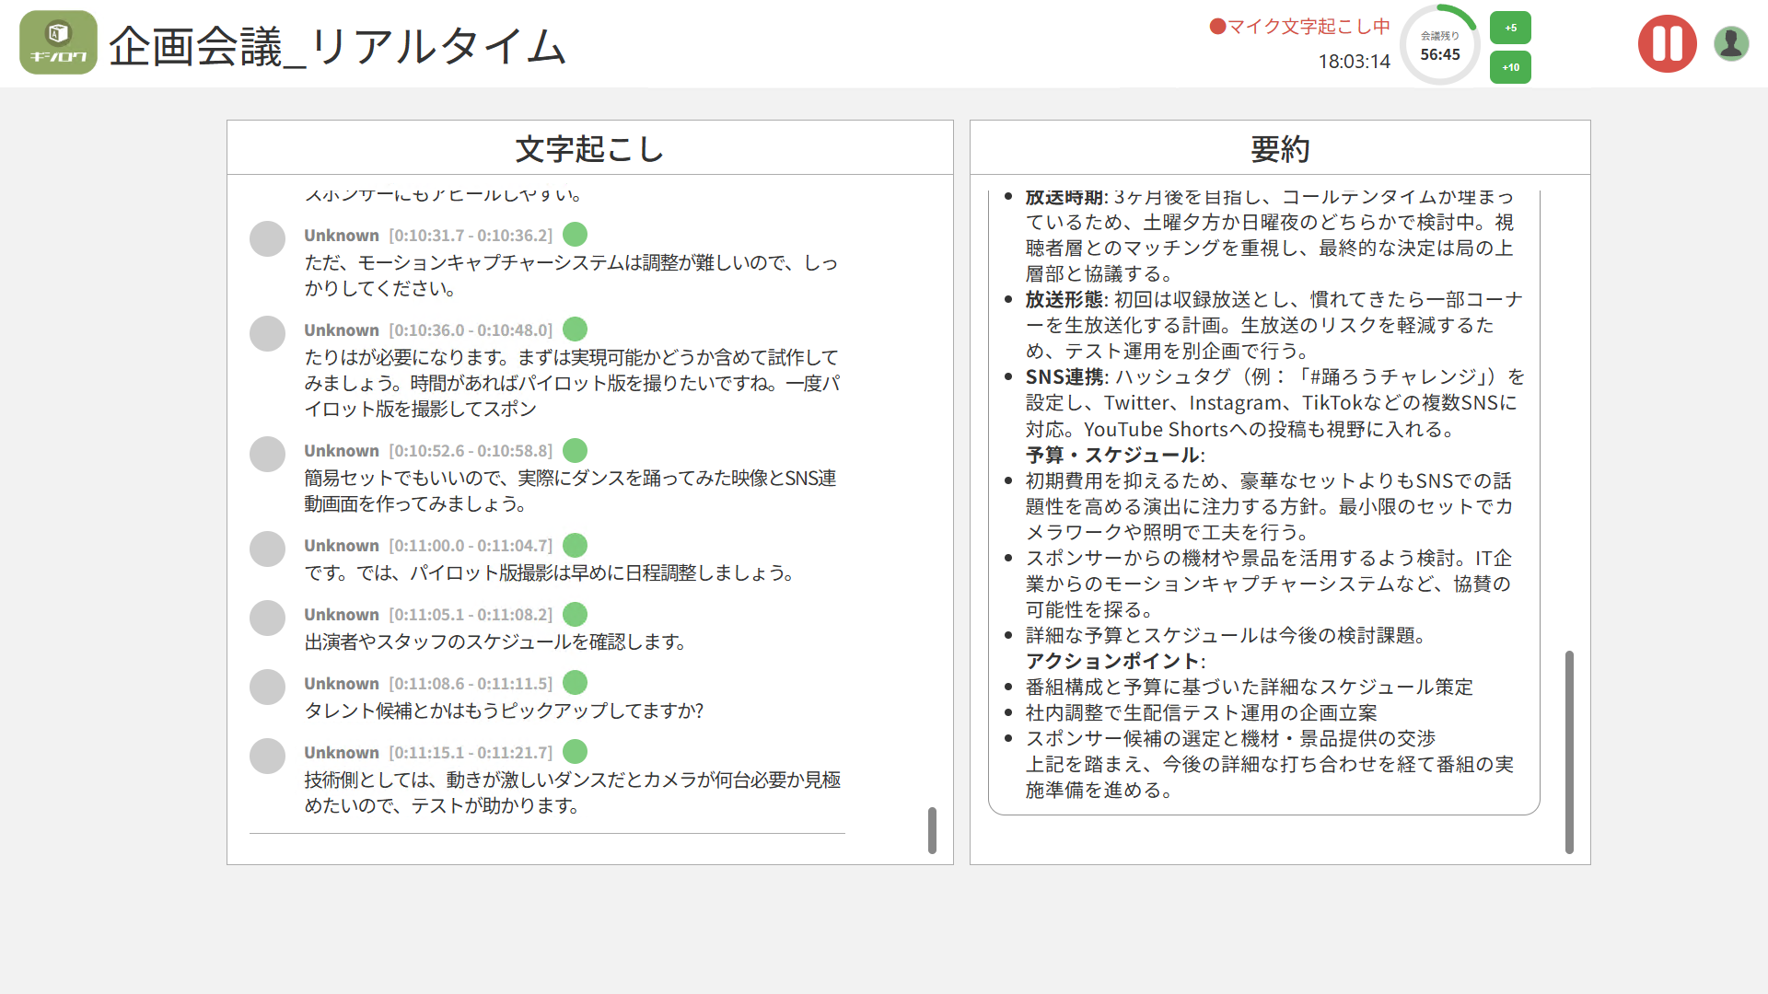Open the Unknown speaker label on the 0:10:48 utterance
This screenshot has height=994, width=1768.
[342, 329]
